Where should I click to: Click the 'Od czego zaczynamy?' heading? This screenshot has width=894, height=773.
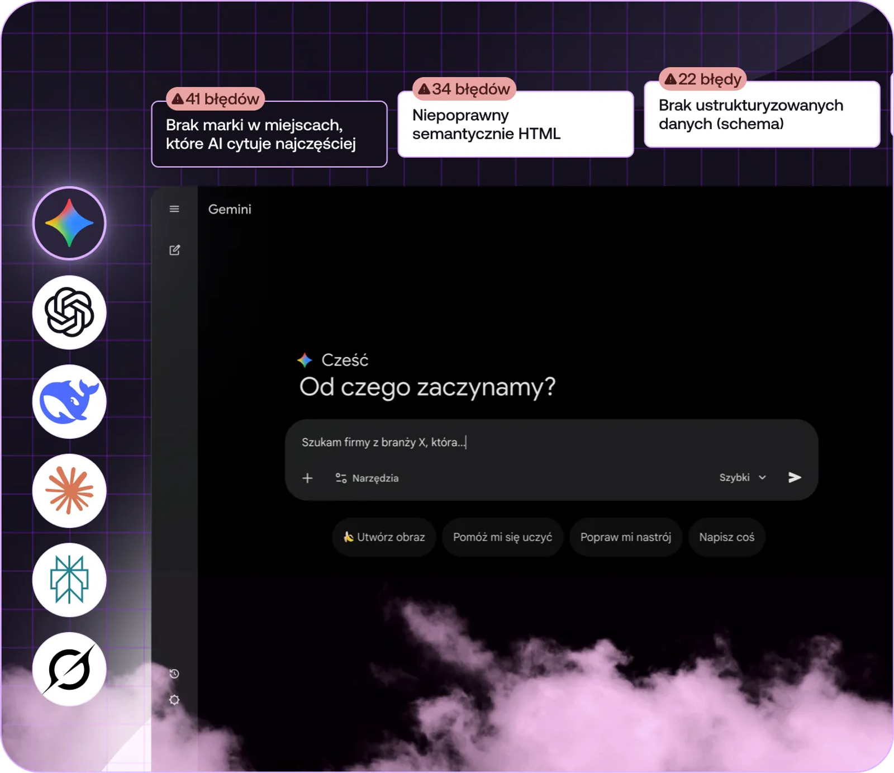(427, 387)
